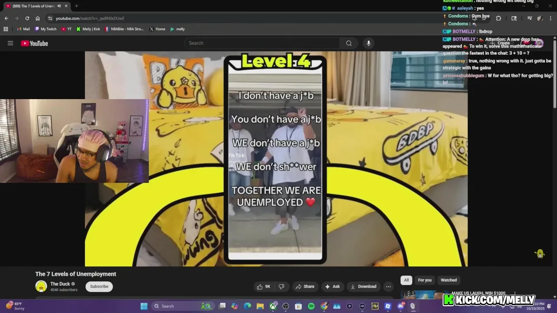The width and height of the screenshot is (557, 313).
Task: Click the page vertical scrollbar
Action: [555, 74]
